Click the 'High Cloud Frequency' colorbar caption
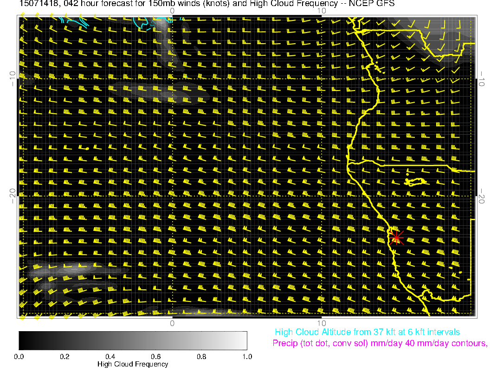The image size is (490, 379). point(133,364)
